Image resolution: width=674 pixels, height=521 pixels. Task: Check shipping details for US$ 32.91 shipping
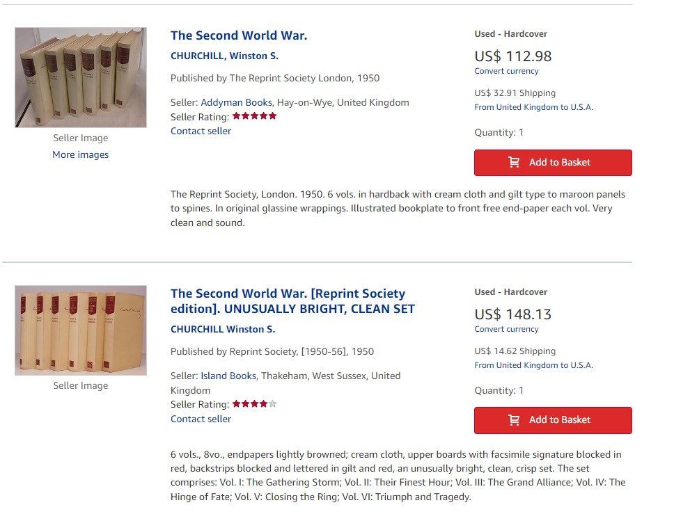pyautogui.click(x=533, y=107)
